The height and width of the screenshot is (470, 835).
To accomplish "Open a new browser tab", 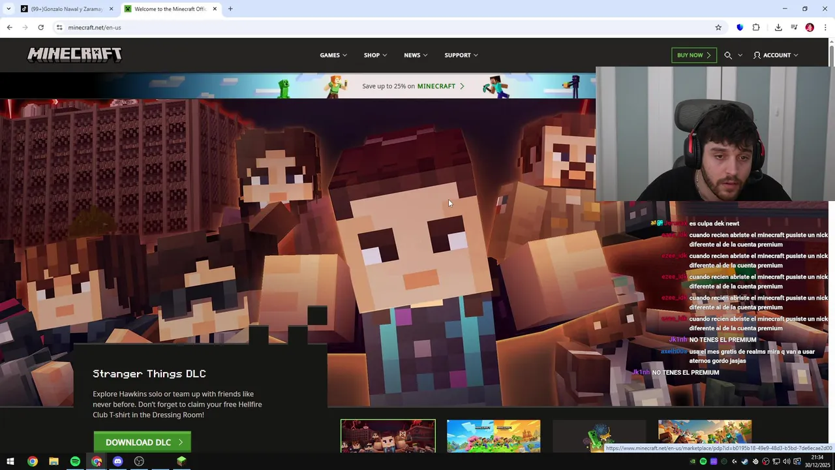I will click(230, 9).
